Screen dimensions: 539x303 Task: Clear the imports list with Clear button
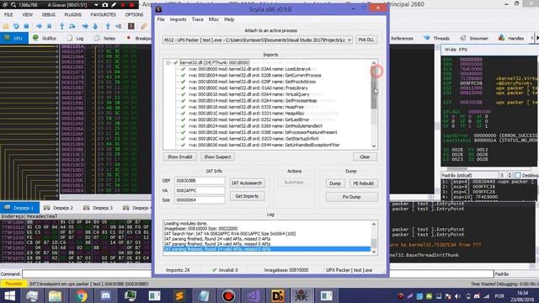click(365, 157)
